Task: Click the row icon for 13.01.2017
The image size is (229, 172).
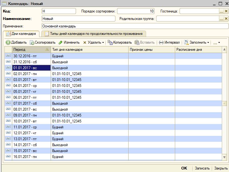Action: coord(8,139)
